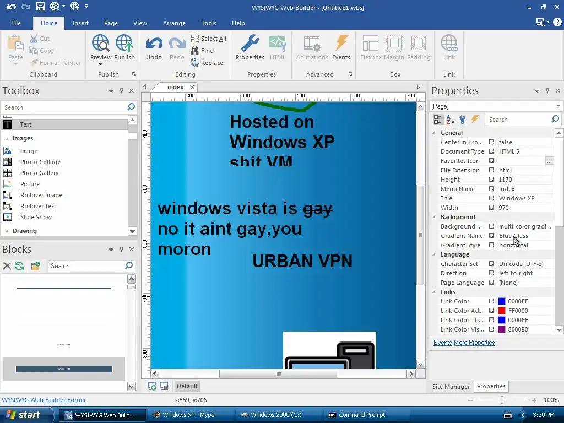Screen dimensions: 564x423
Task: Click Select All in Editing group
Action: click(x=209, y=39)
